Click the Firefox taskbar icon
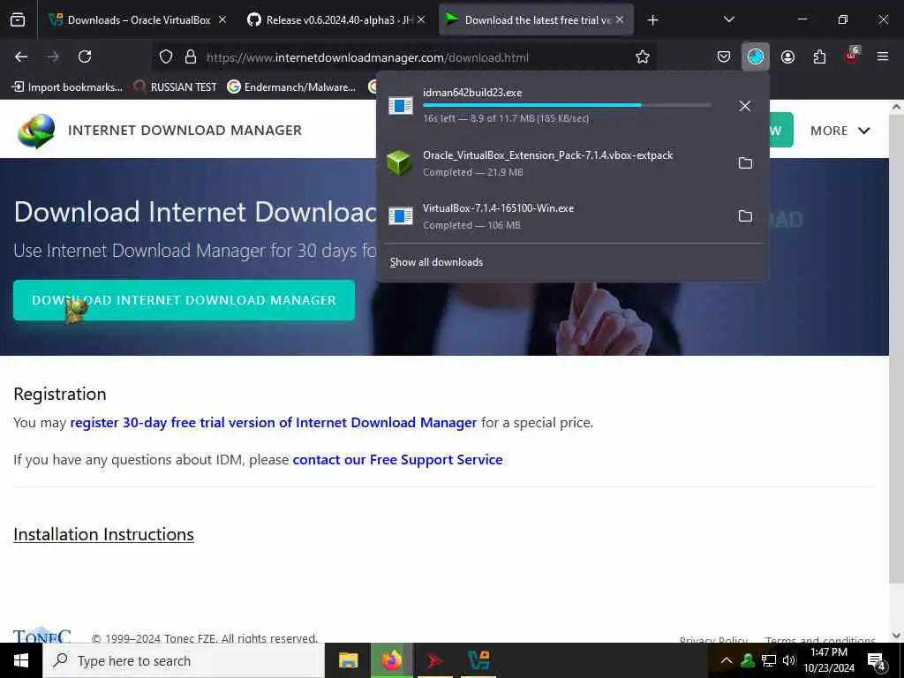This screenshot has height=678, width=904. pos(391,660)
